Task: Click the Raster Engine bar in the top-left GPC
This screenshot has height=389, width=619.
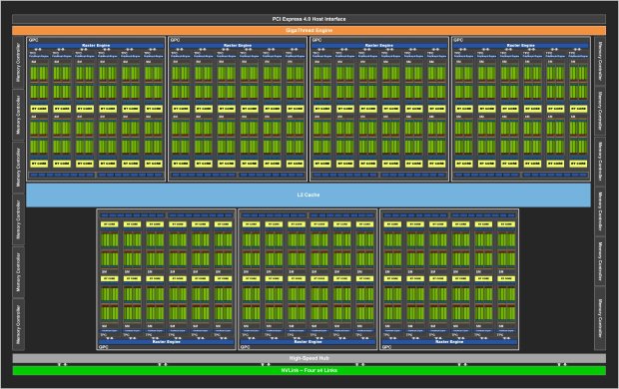Action: pyautogui.click(x=96, y=46)
